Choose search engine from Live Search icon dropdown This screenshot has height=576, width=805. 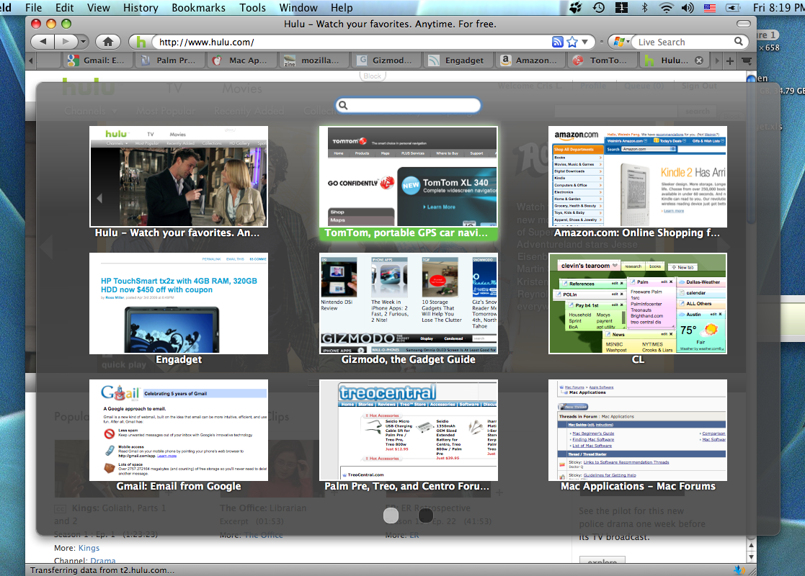coord(621,42)
